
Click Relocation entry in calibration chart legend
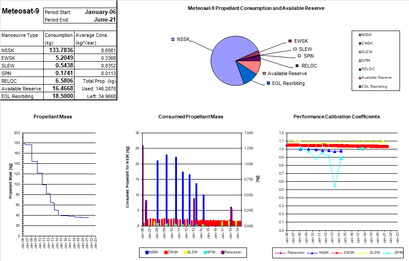(289, 253)
